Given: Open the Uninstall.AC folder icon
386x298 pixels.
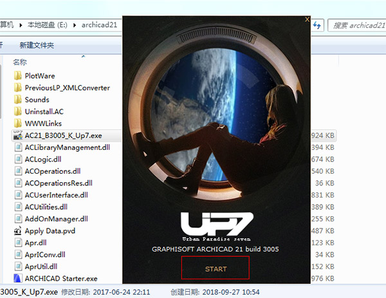Looking at the screenshot, I should point(18,111).
